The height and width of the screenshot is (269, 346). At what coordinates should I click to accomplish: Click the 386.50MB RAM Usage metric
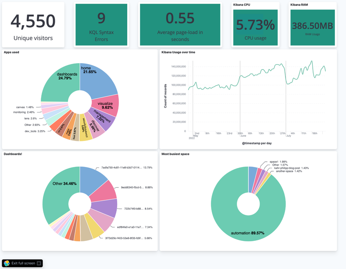click(312, 27)
